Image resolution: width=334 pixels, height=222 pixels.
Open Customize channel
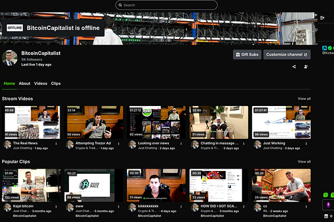point(287,54)
